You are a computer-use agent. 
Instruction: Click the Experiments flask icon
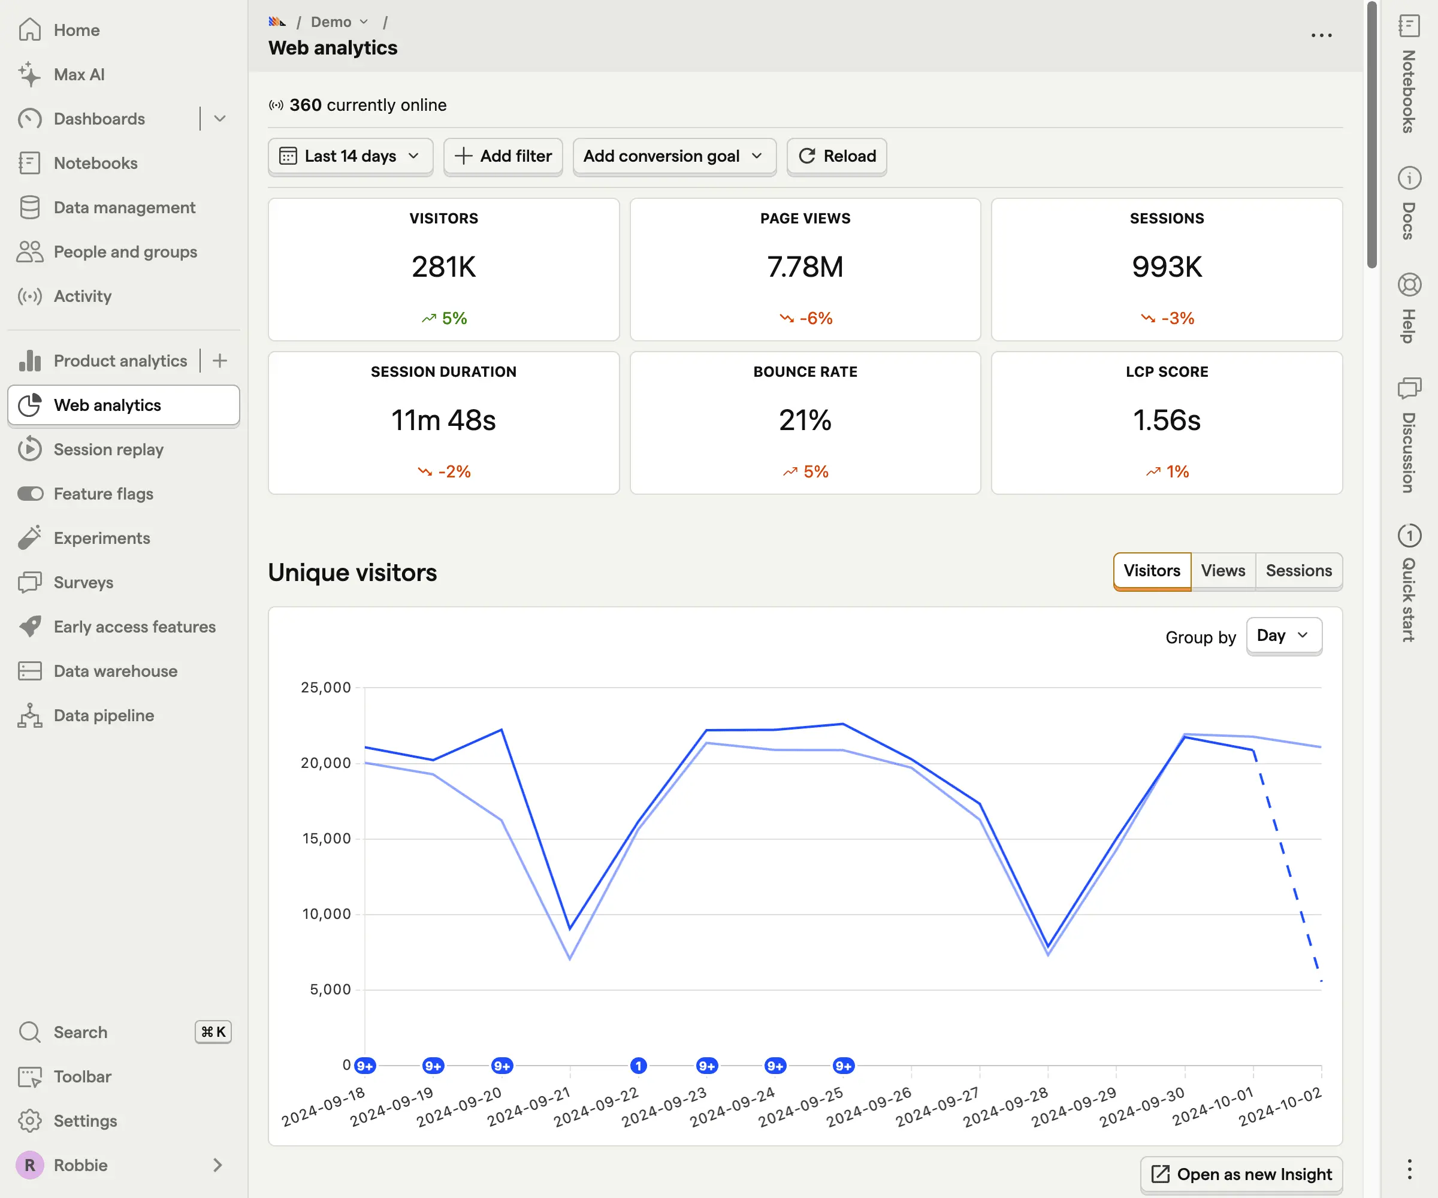[x=30, y=538]
